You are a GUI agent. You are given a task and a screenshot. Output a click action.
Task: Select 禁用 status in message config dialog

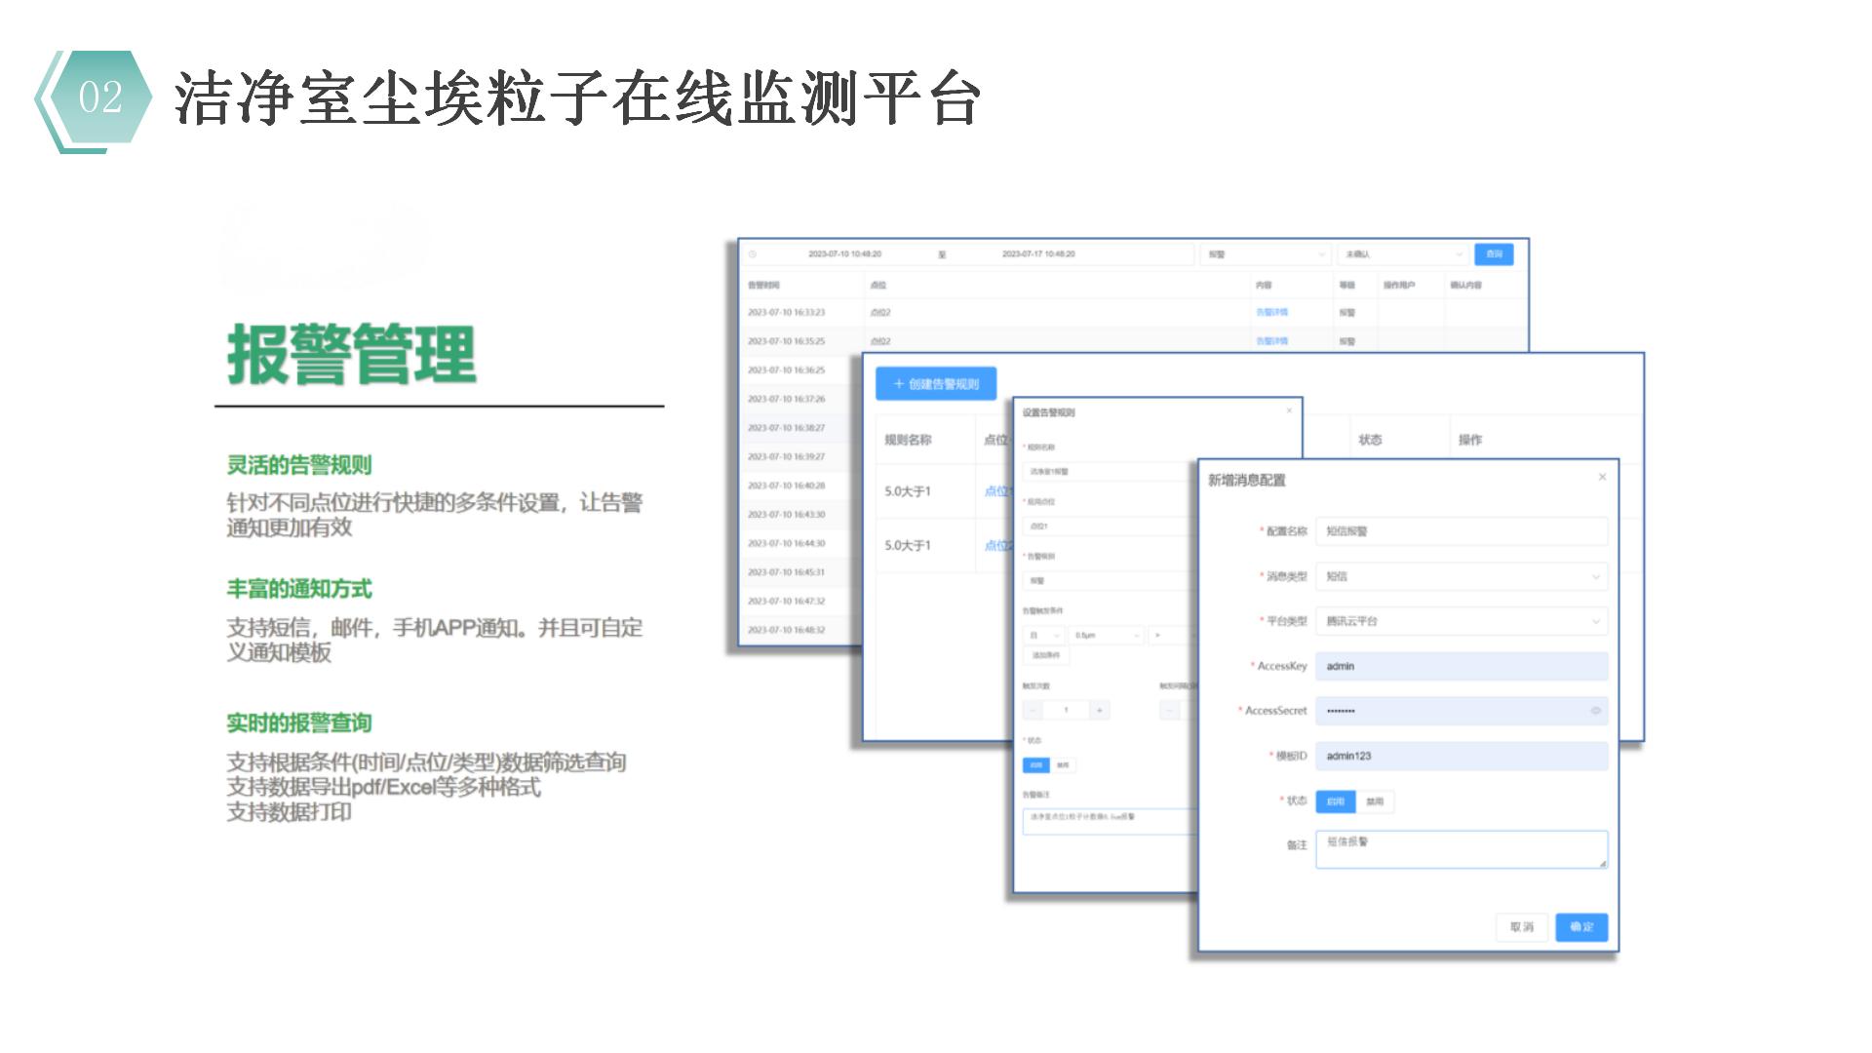(x=1375, y=801)
